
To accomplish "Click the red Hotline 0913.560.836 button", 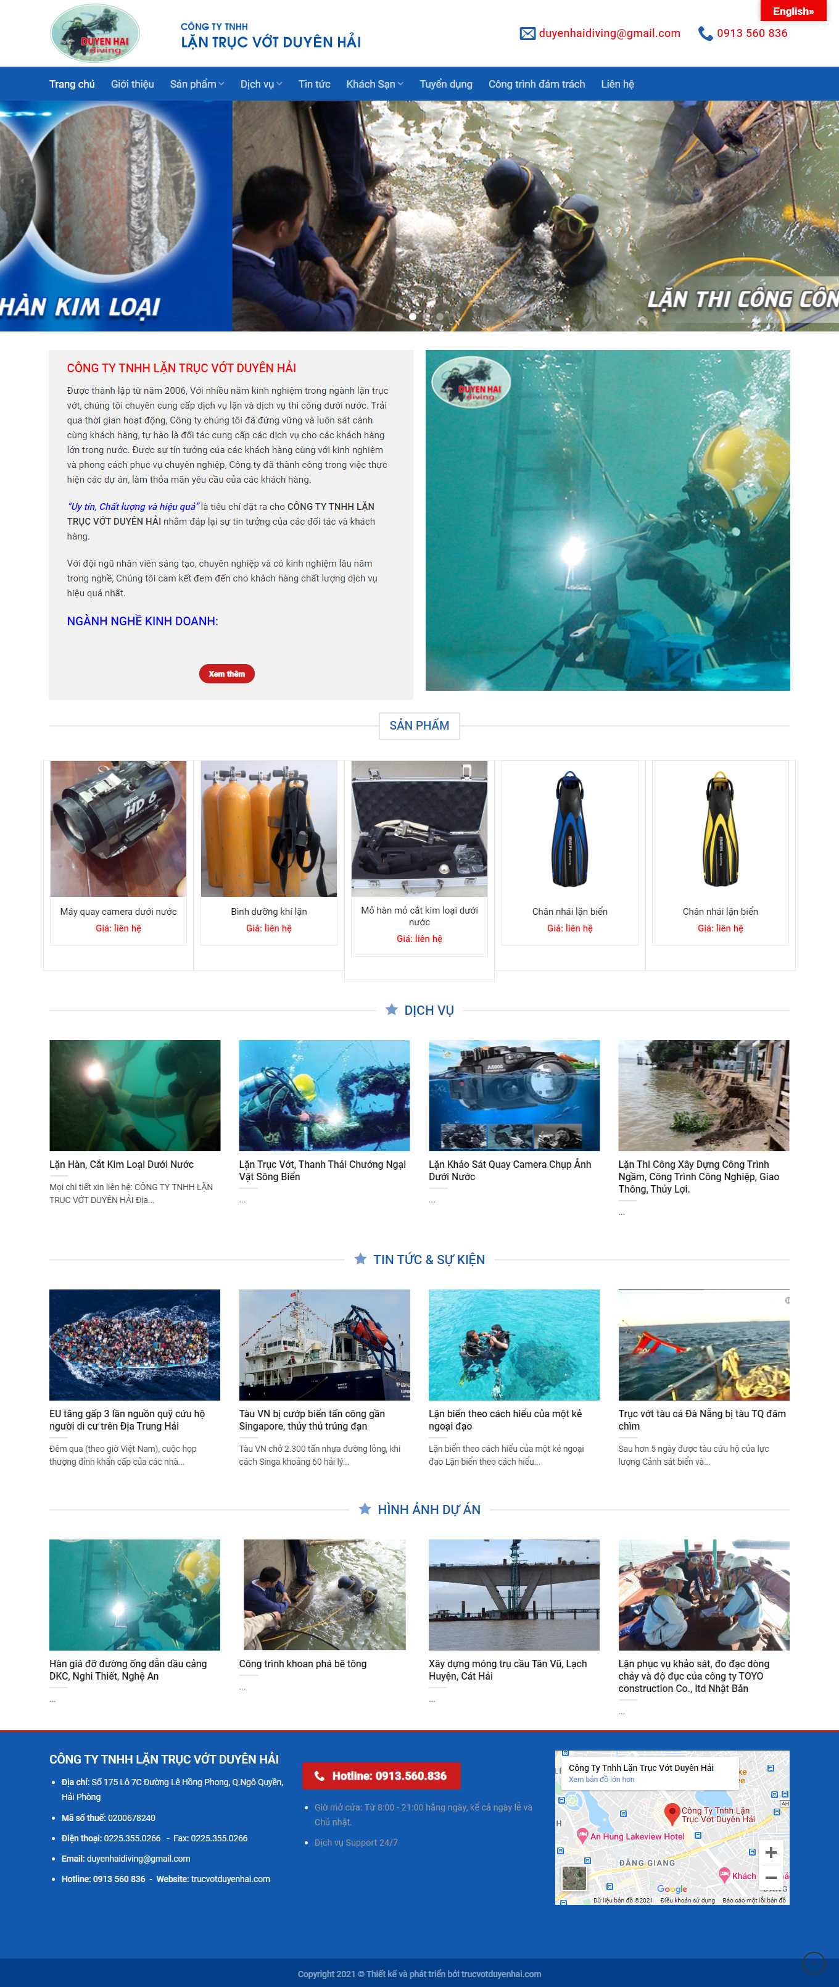I will (381, 1776).
